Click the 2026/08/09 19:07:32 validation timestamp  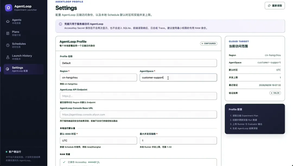270,85
